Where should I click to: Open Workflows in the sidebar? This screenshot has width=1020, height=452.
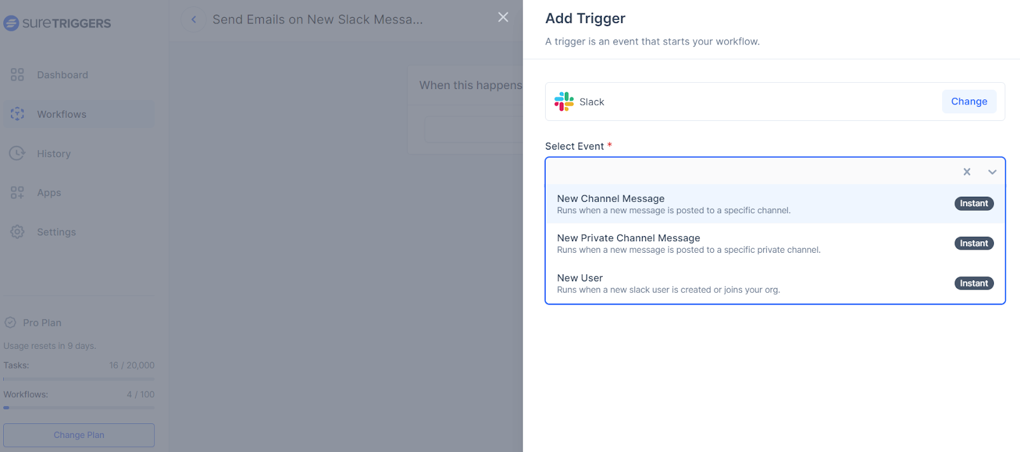click(79, 115)
